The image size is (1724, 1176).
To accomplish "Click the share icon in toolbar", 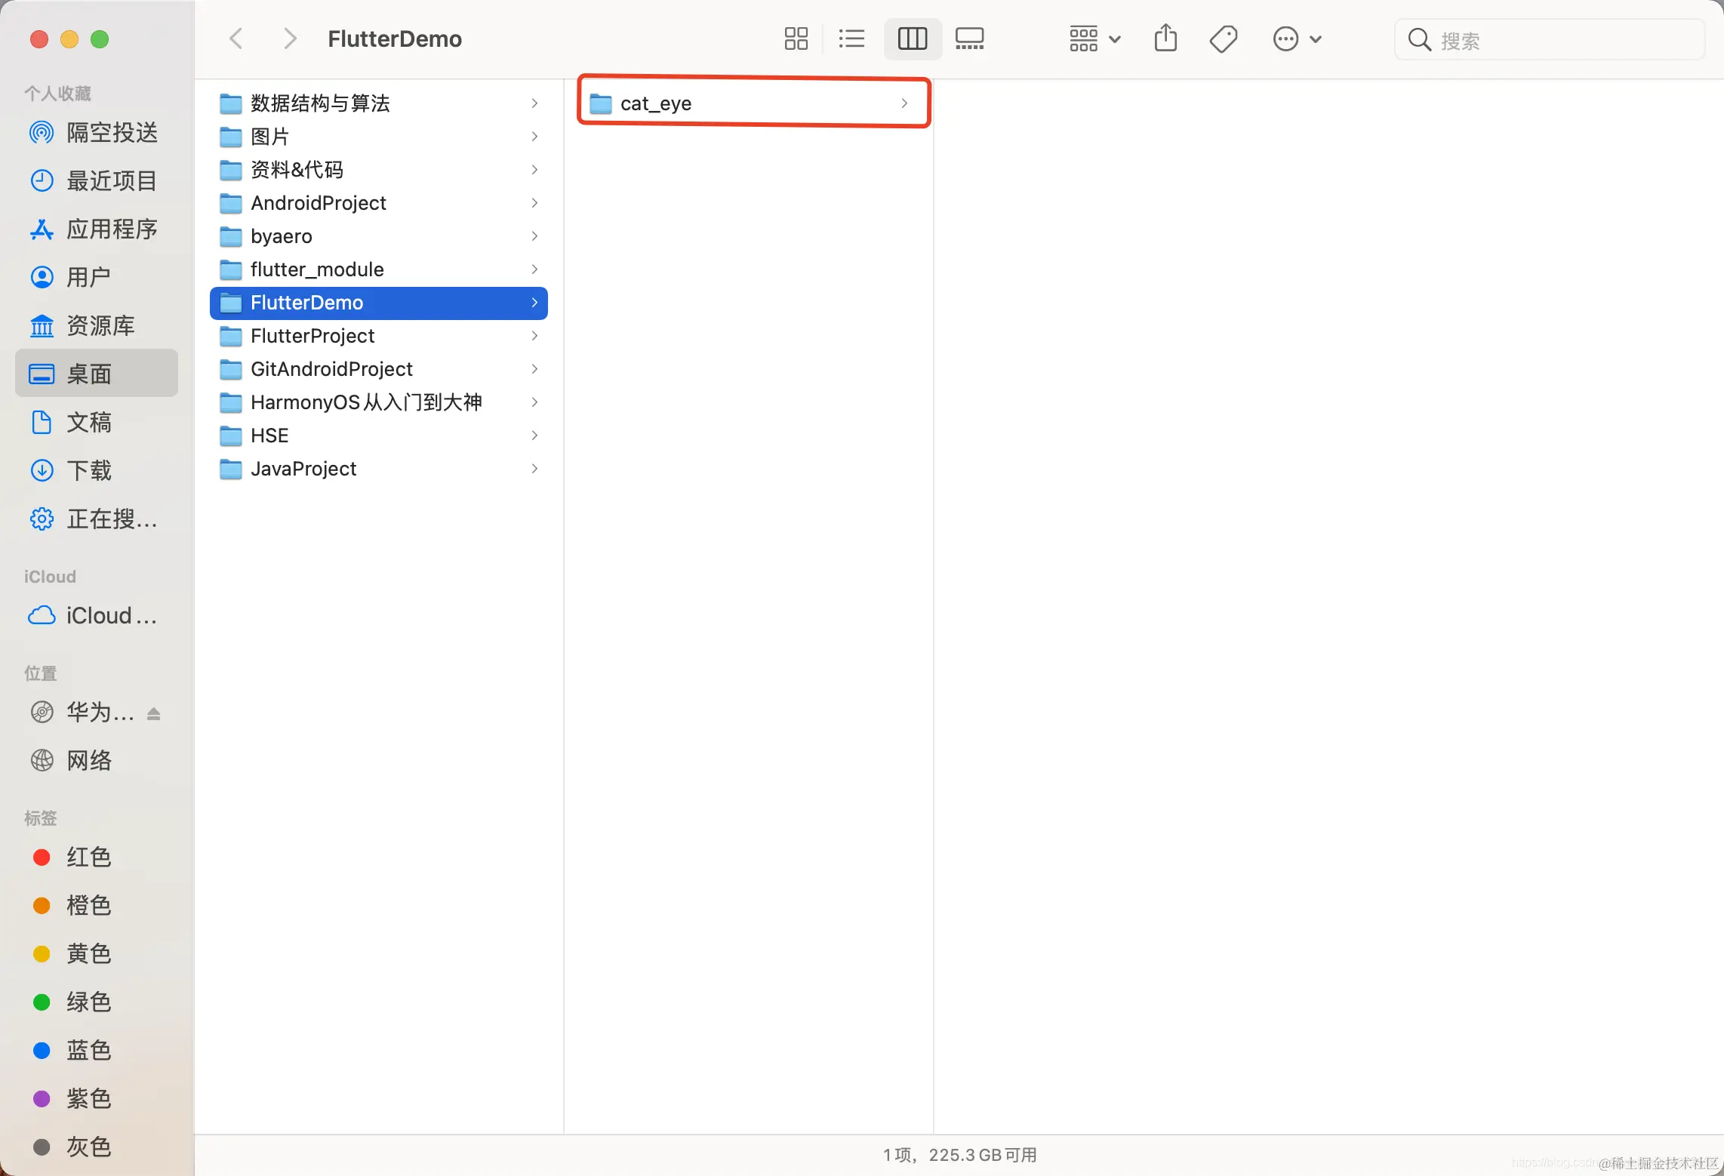I will click(1165, 38).
